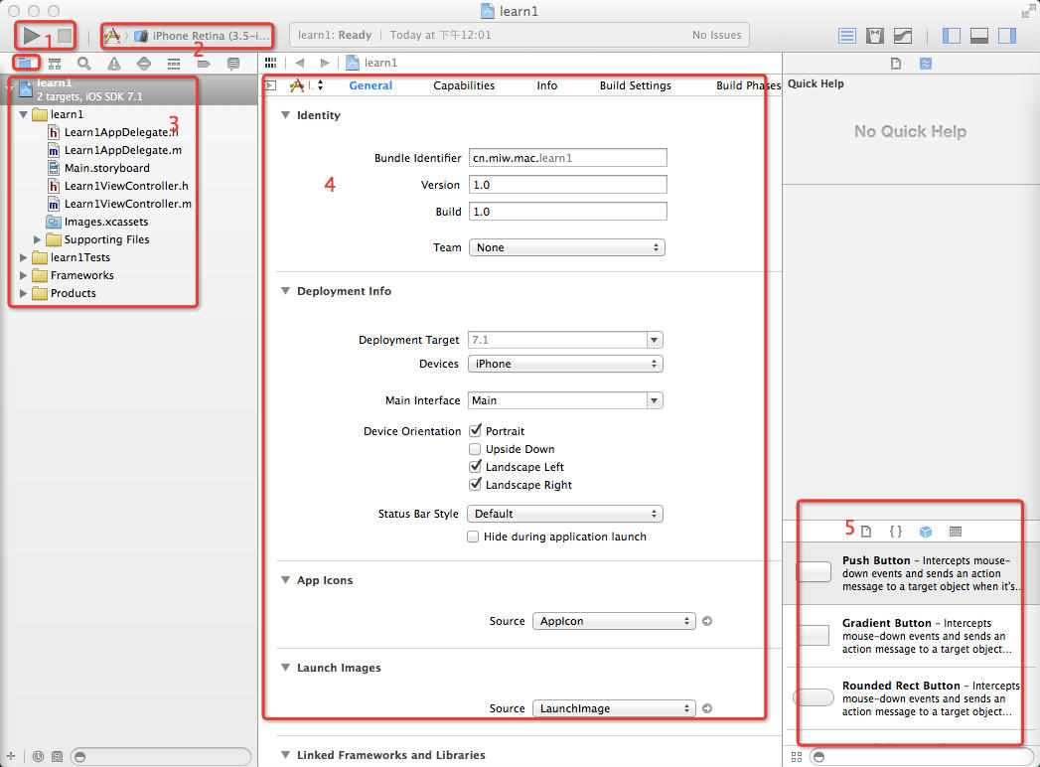1040x767 pixels.
Task: Open the File Template library
Action: (866, 532)
